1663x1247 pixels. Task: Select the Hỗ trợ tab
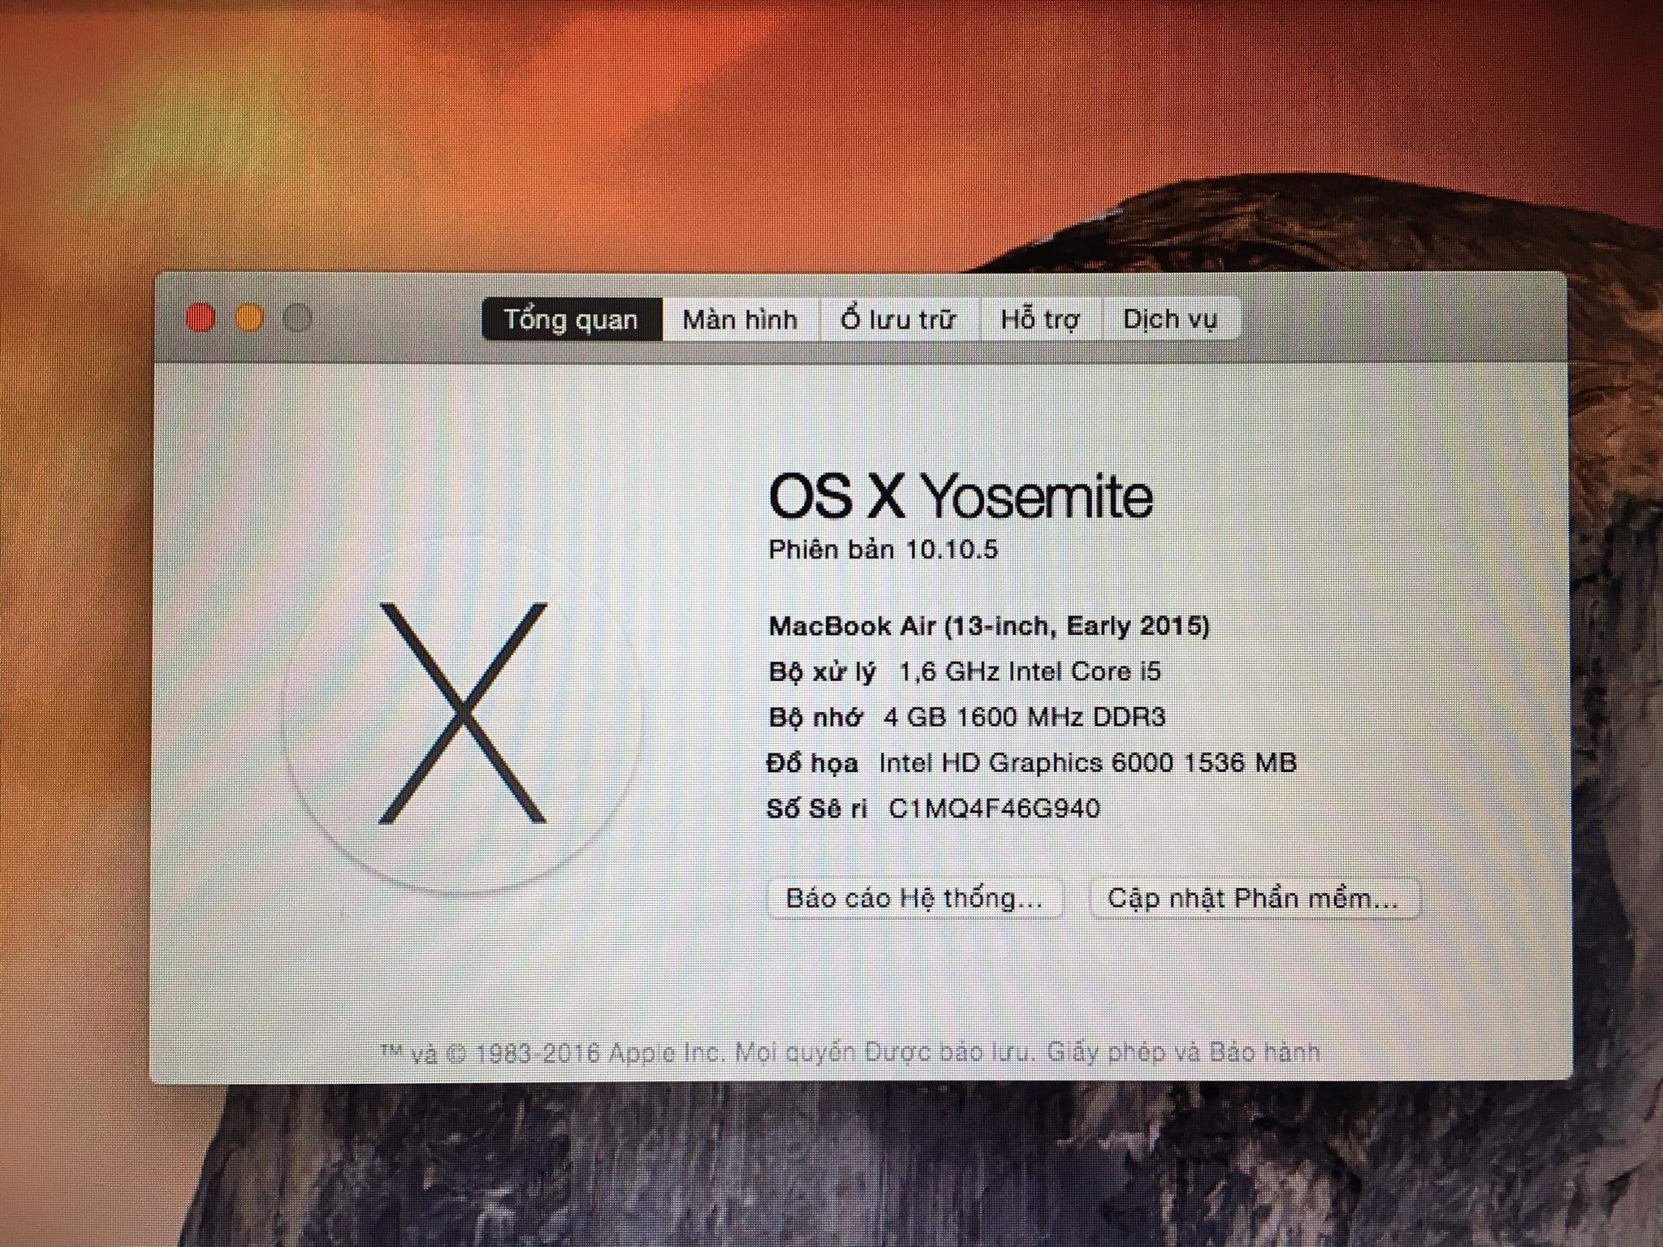1040,319
